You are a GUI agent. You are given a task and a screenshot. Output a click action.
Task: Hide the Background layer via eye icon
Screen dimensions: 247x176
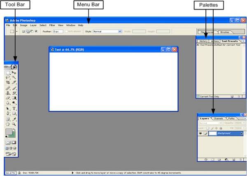coord(200,134)
